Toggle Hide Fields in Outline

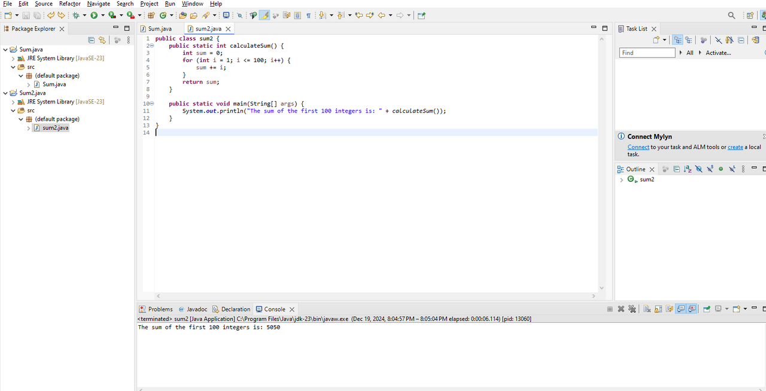point(698,169)
